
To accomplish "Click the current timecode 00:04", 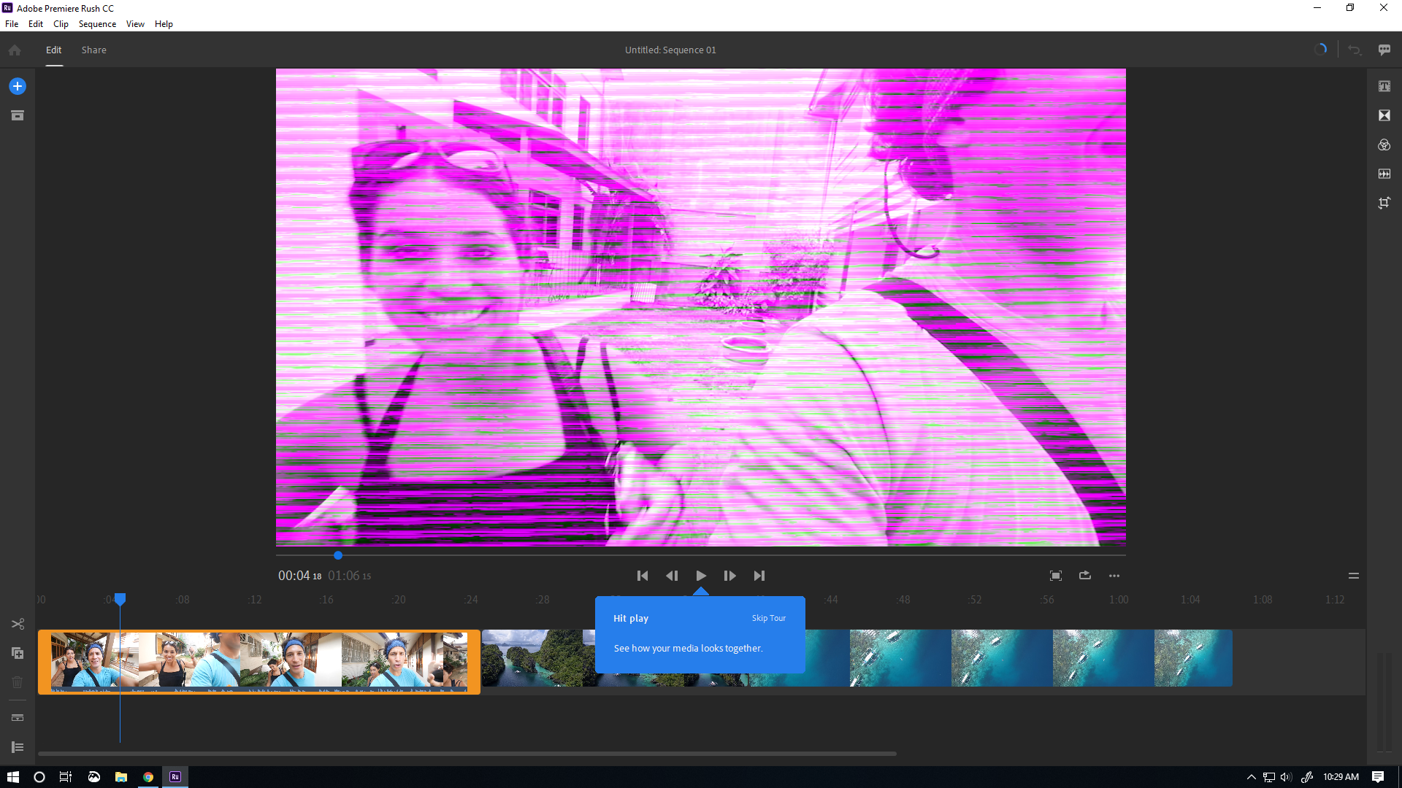I will [299, 576].
